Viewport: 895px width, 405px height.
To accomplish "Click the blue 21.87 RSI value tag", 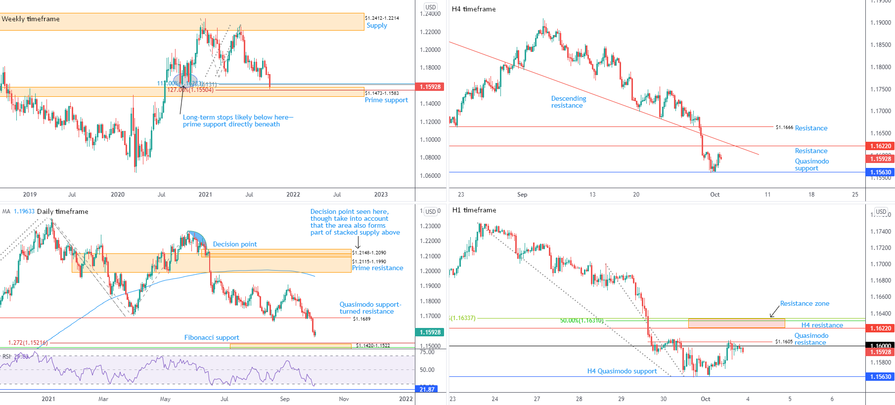I will coord(427,389).
